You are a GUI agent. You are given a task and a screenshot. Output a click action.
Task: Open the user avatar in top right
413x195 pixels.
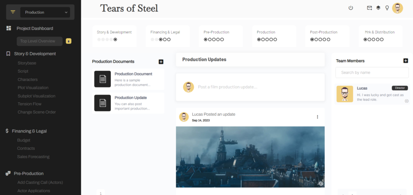[x=397, y=8]
